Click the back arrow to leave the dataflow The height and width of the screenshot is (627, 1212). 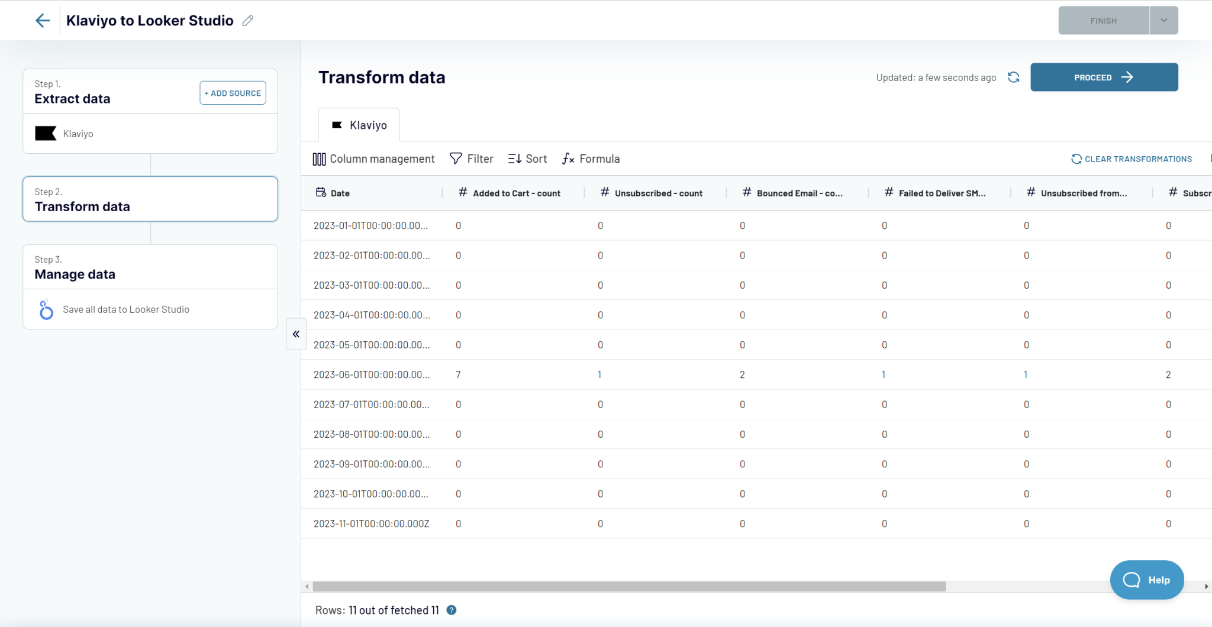coord(42,20)
